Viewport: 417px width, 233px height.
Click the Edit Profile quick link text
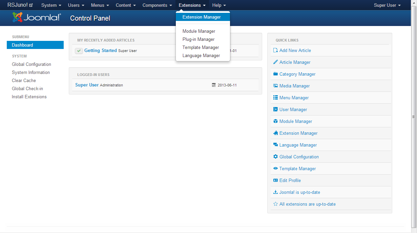point(290,180)
